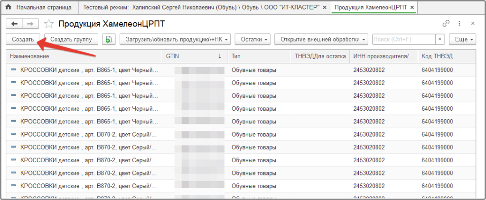The image size is (486, 200).
Task: Open the Остатки dropdown
Action: 252,40
